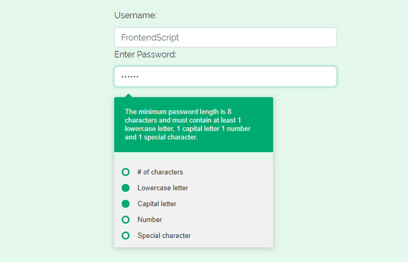
Task: Select the 'Number' requirement text
Action: pos(150,219)
